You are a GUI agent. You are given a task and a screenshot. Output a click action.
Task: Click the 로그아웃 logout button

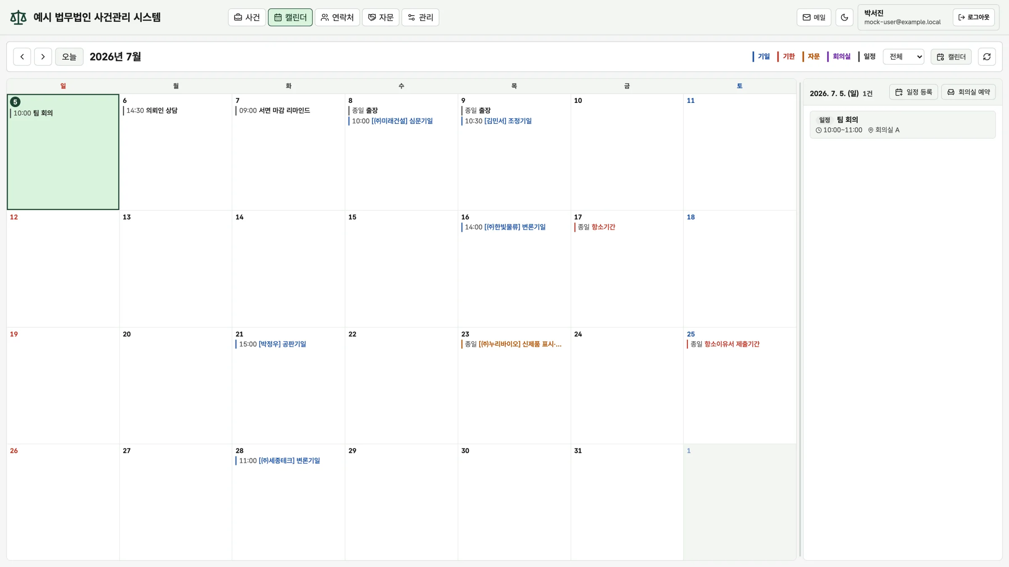tap(974, 17)
